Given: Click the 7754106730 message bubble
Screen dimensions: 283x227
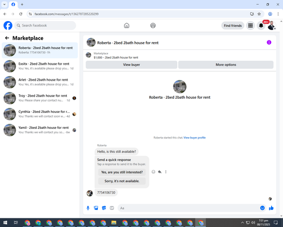Looking at the screenshot, I should [106, 192].
